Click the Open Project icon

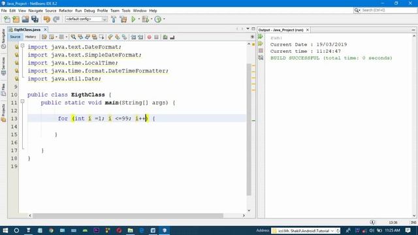(25, 19)
